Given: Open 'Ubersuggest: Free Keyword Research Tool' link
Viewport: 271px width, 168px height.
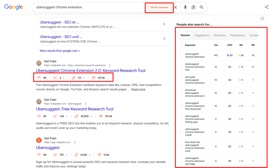Looking at the screenshot, I should point(74,109).
